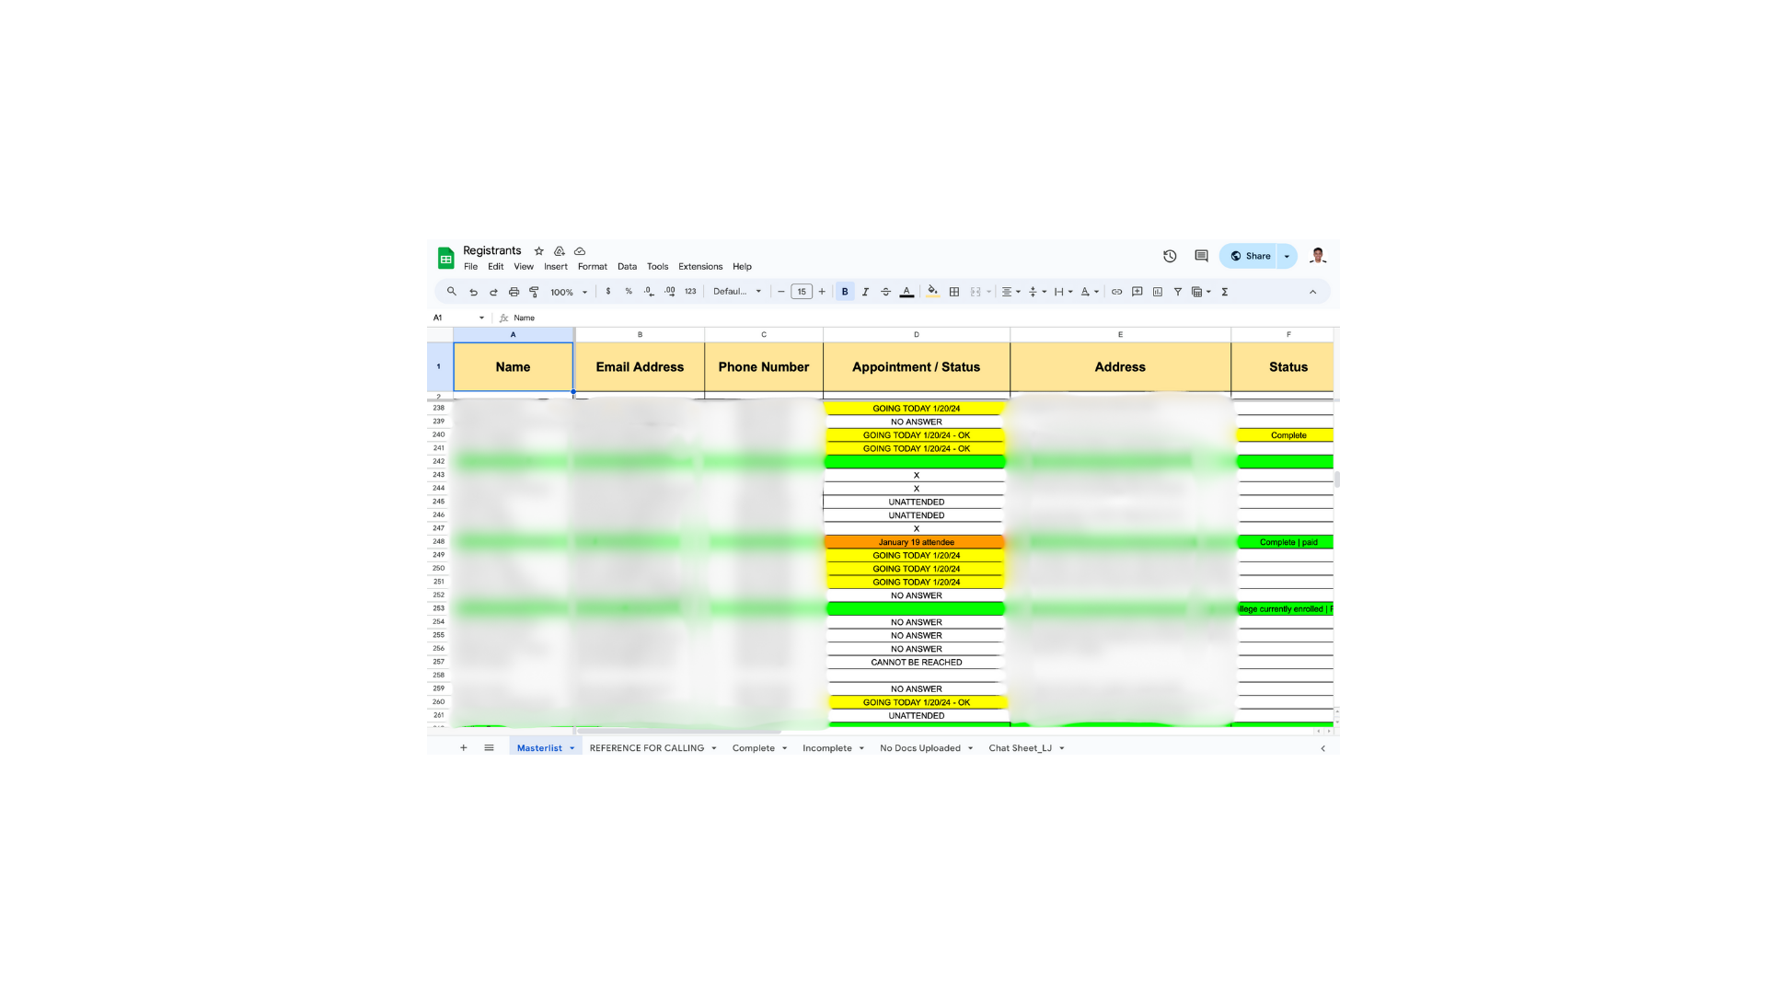Click the create filter icon

point(1177,292)
